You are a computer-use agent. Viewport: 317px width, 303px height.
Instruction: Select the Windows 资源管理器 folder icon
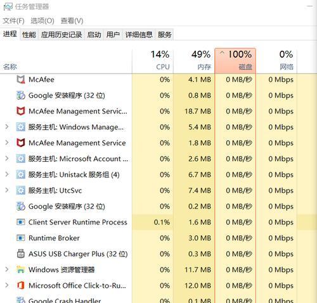click(21, 269)
